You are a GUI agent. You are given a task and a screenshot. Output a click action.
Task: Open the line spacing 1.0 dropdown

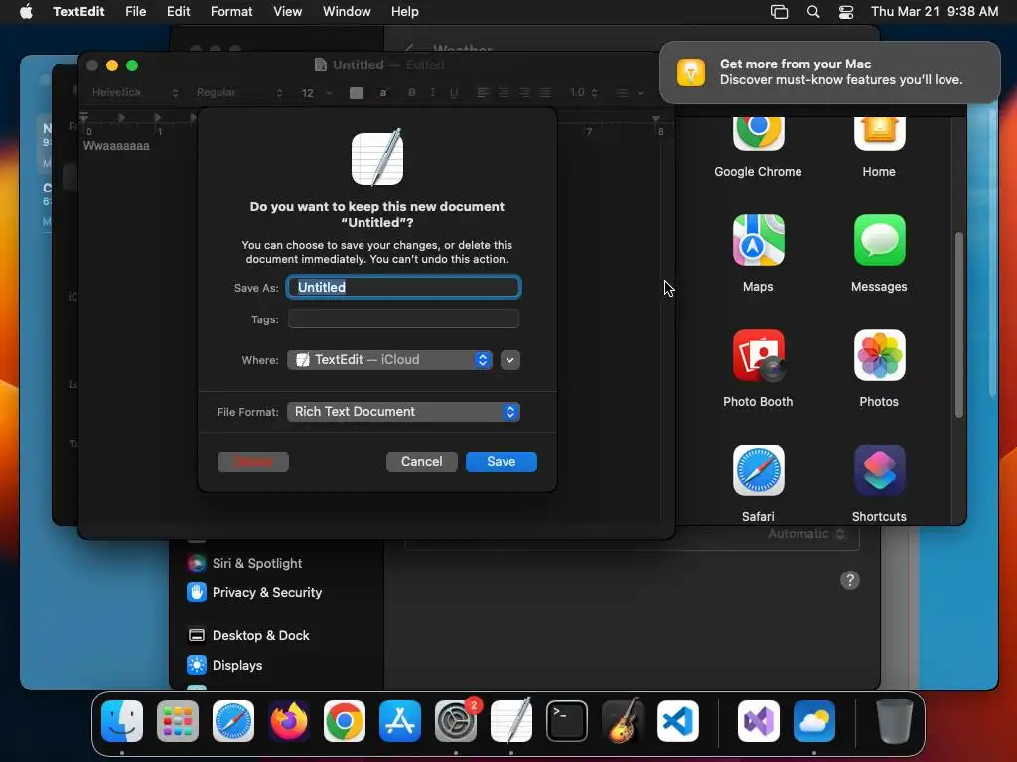tap(583, 92)
